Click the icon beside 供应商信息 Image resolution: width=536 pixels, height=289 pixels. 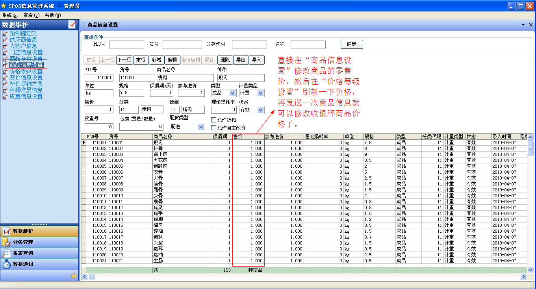pyautogui.click(x=5, y=40)
